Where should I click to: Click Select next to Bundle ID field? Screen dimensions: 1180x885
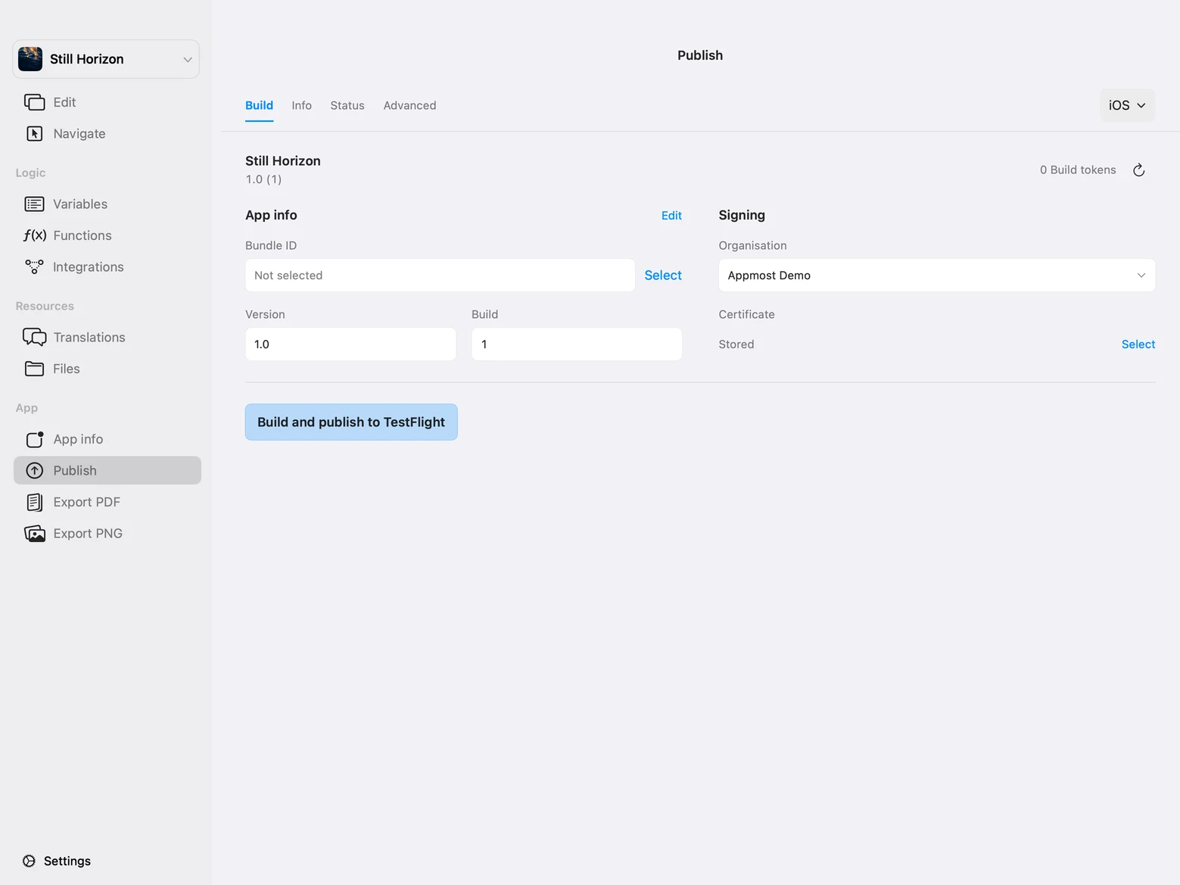[663, 276]
